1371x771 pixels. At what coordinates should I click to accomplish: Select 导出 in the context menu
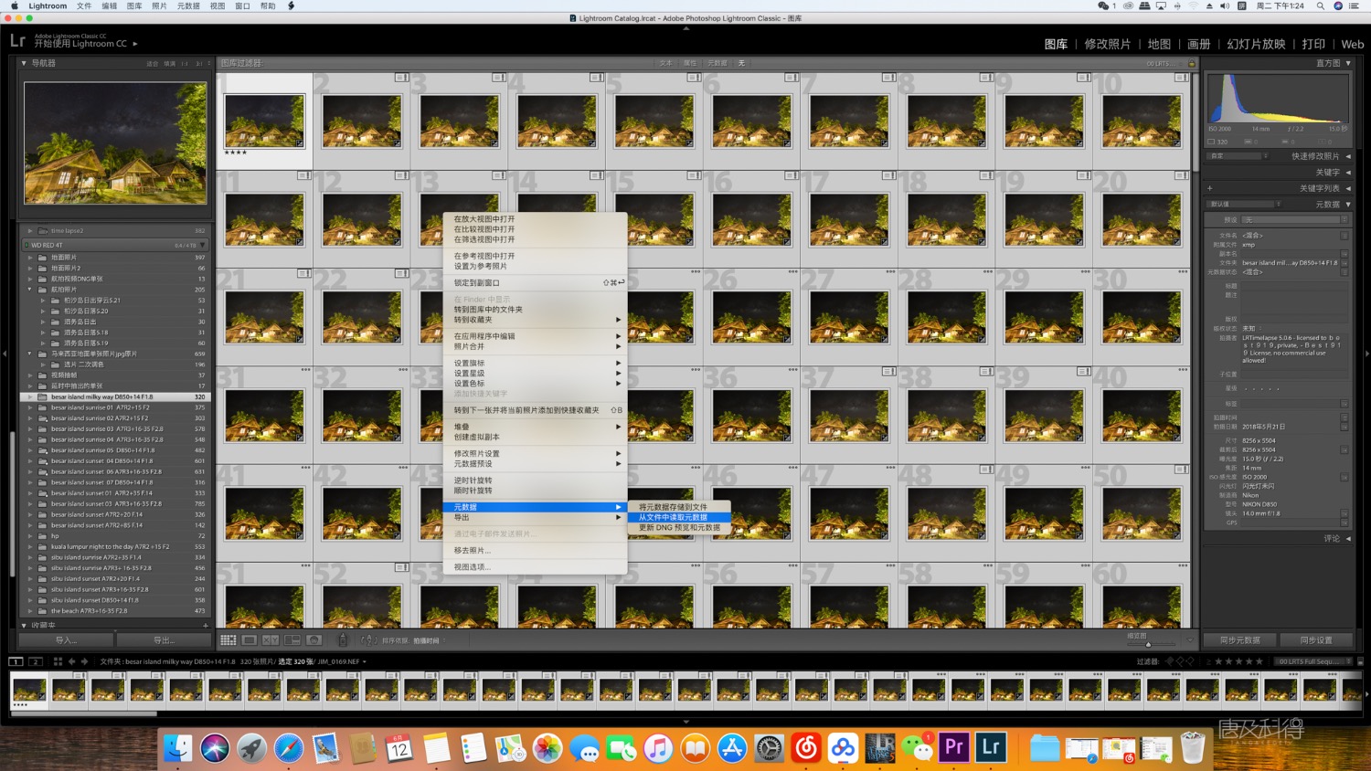[x=535, y=517]
